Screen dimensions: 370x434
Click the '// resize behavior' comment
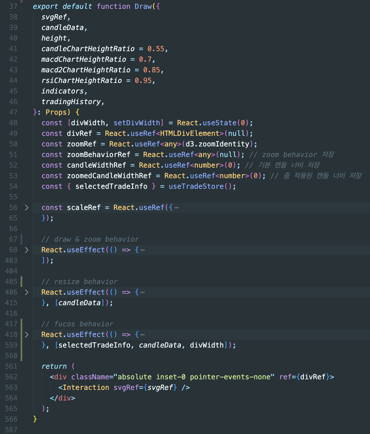coord(79,282)
